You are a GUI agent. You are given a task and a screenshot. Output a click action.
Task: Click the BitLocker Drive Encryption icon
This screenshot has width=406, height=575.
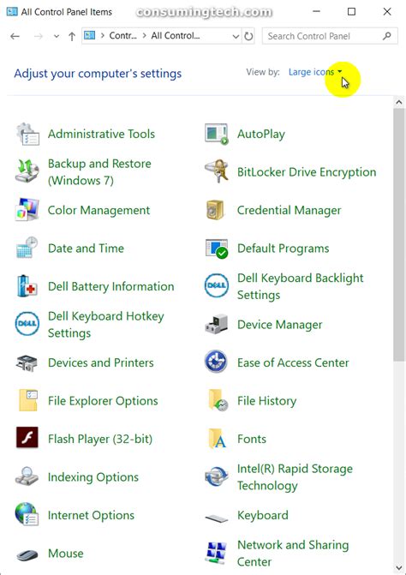(217, 171)
